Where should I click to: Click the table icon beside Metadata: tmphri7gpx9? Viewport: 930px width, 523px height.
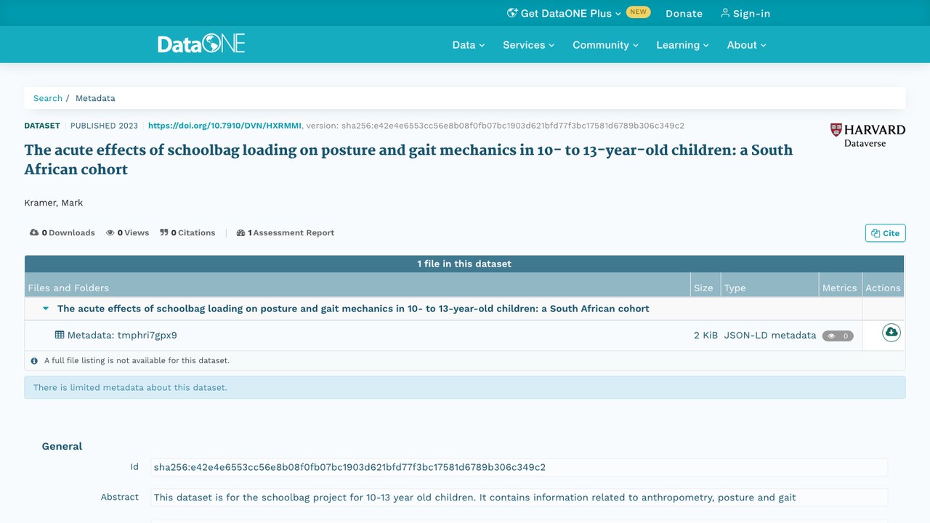[x=60, y=335]
